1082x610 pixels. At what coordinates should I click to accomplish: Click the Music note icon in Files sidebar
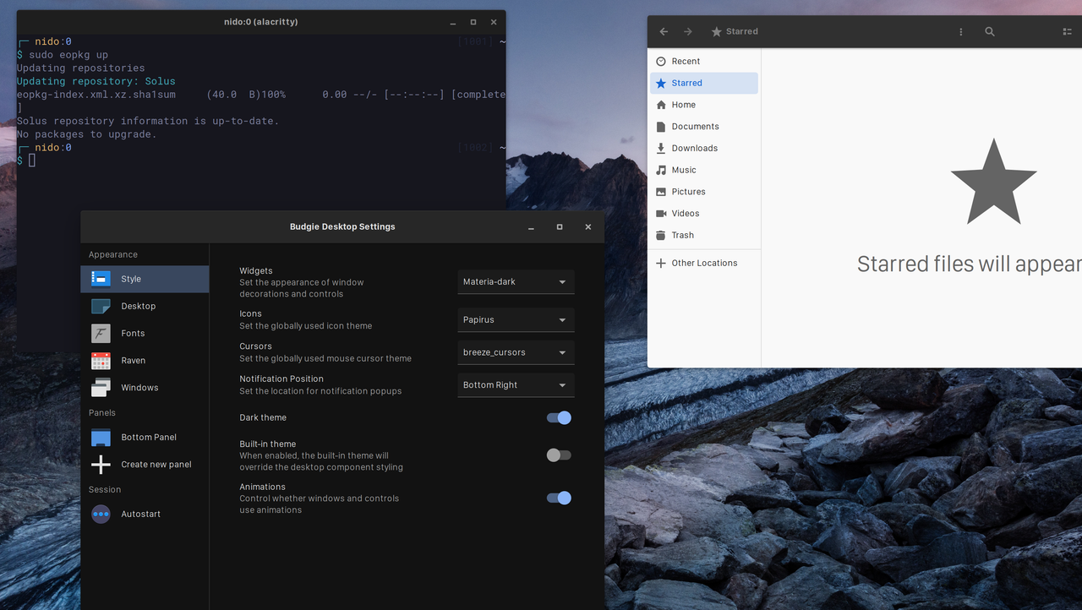click(x=661, y=170)
